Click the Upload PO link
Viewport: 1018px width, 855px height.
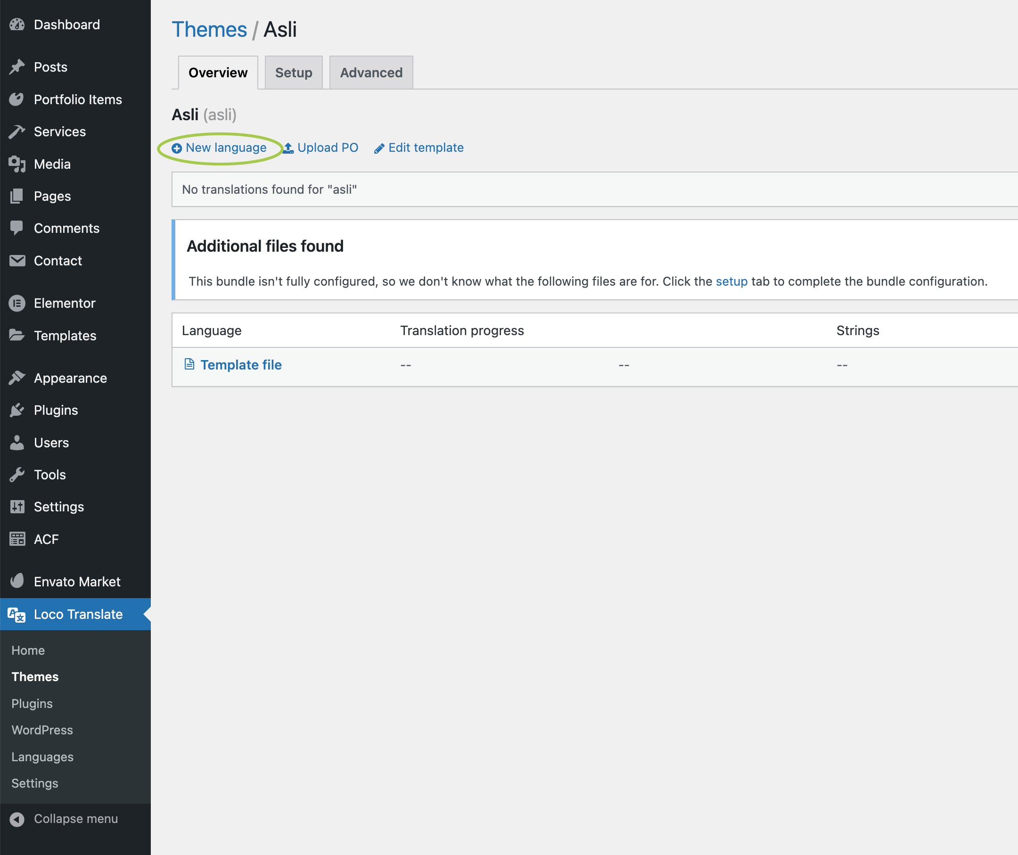(327, 148)
